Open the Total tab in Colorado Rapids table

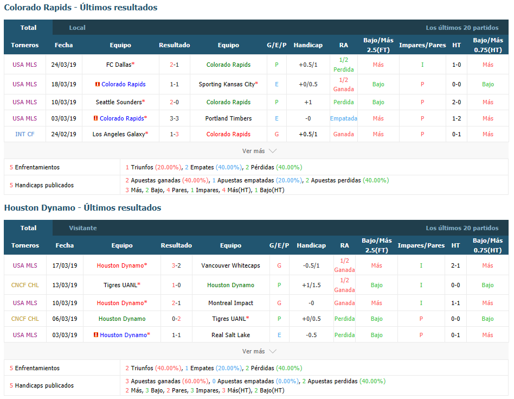pyautogui.click(x=28, y=28)
